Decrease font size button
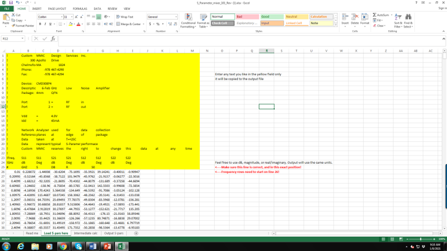The width and height of the screenshot is (447, 251). coord(81,17)
